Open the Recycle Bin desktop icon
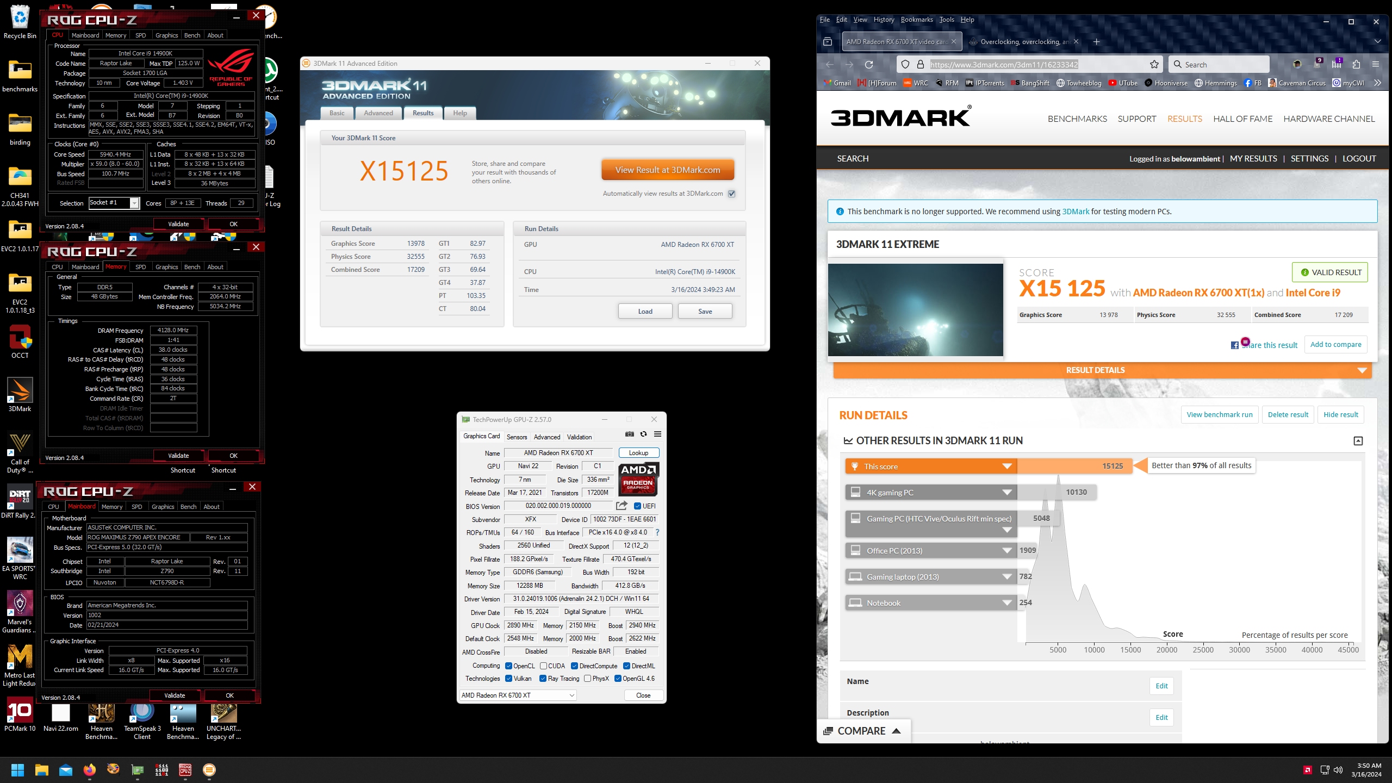 [x=20, y=22]
